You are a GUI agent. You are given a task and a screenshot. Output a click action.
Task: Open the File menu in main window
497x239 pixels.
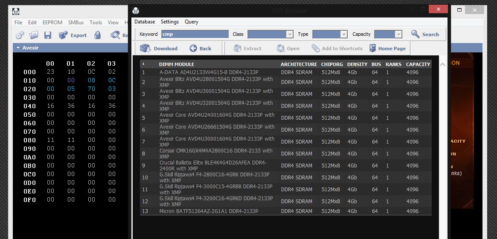(x=18, y=23)
